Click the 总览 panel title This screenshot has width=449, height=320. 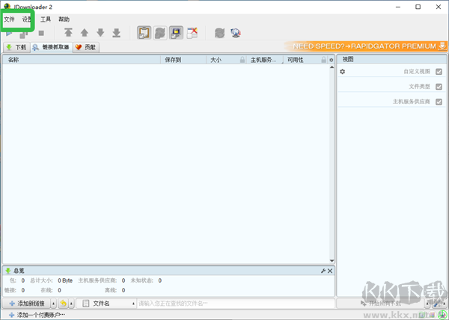click(x=19, y=271)
